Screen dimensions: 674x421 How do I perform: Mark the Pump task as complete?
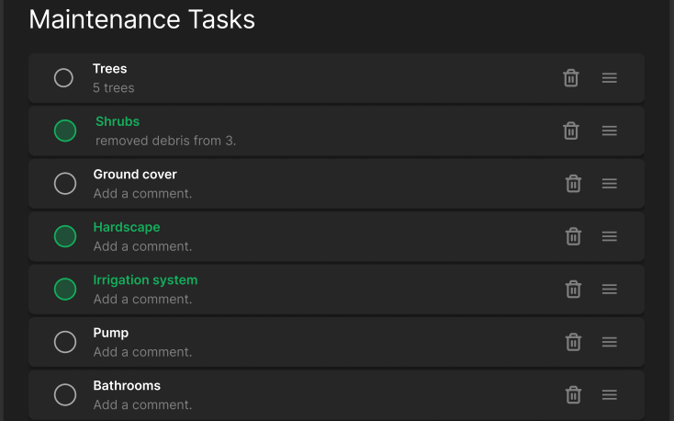65,342
